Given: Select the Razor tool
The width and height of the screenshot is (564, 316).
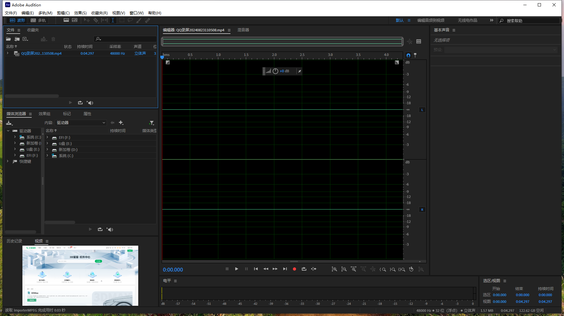Looking at the screenshot, I should point(96,20).
